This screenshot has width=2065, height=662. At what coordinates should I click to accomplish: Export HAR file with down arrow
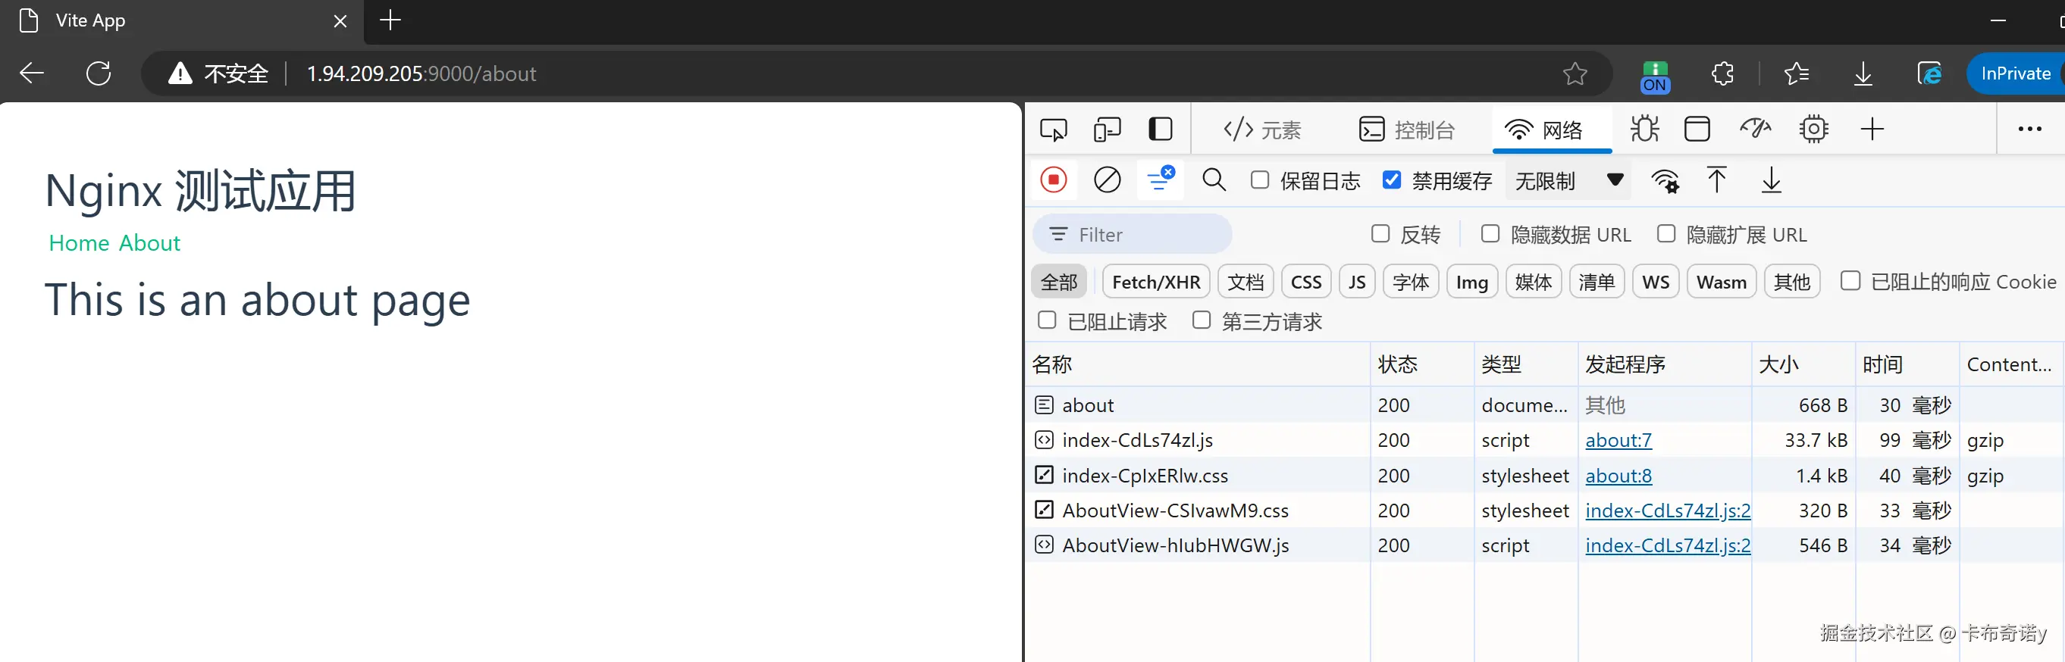(x=1771, y=180)
